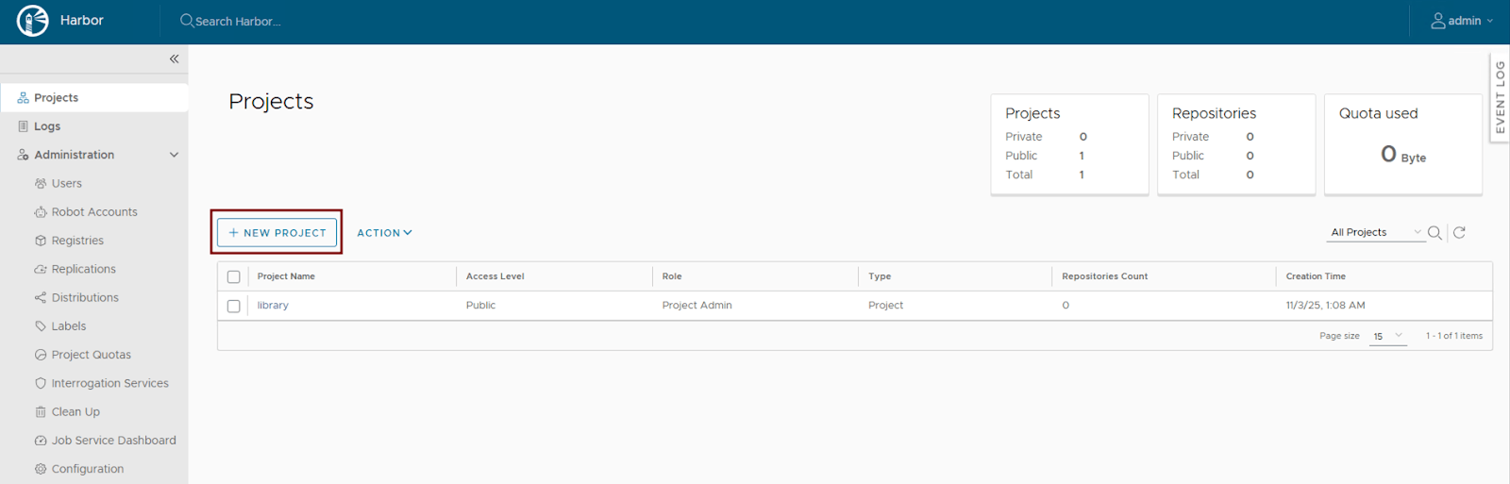Sort by Access Level column header
The width and height of the screenshot is (1510, 484).
(495, 276)
